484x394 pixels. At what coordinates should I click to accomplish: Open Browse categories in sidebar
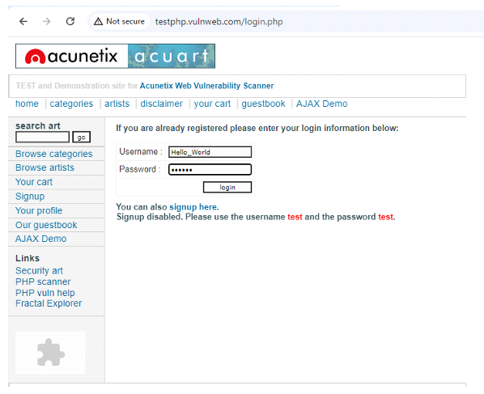coord(54,154)
